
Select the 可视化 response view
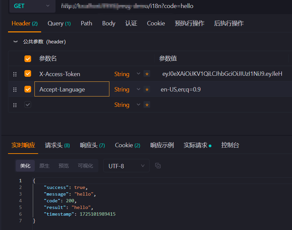tap(85, 166)
